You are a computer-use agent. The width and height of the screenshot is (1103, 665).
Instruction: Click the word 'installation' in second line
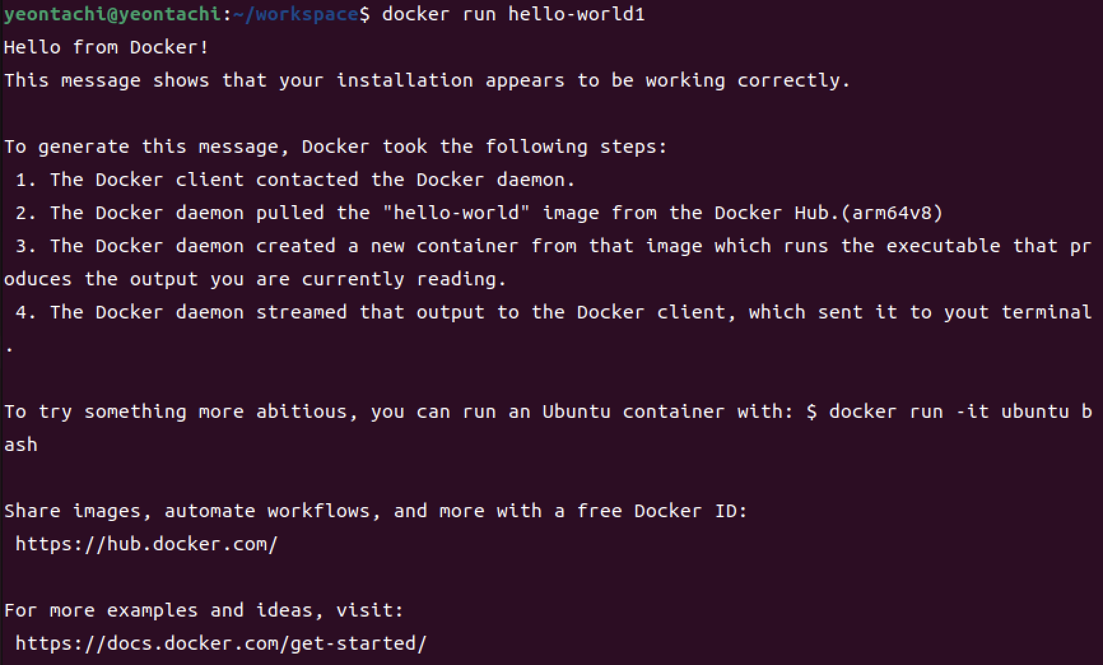click(404, 80)
